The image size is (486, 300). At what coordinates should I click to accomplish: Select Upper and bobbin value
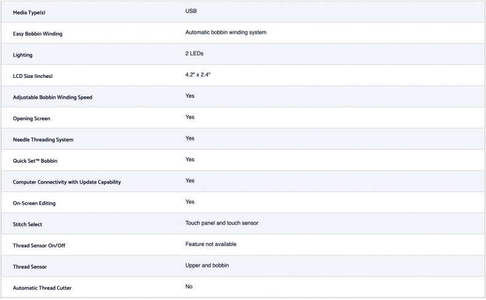point(207,266)
